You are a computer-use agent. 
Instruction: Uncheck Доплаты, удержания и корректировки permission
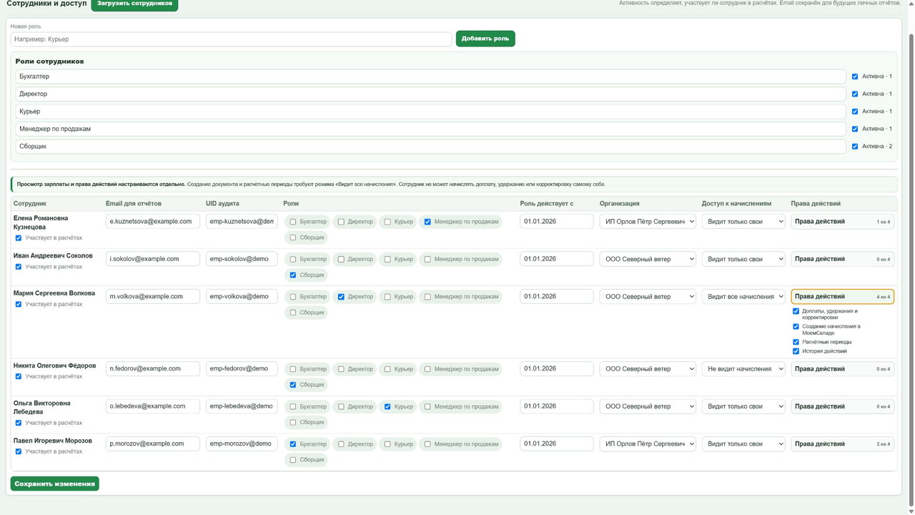(x=796, y=311)
